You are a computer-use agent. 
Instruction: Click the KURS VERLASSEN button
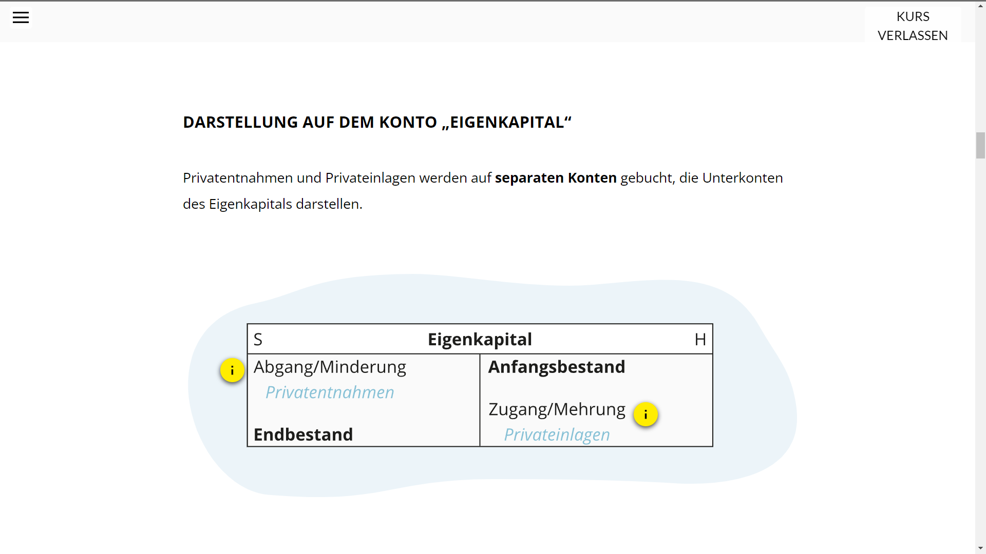click(913, 26)
